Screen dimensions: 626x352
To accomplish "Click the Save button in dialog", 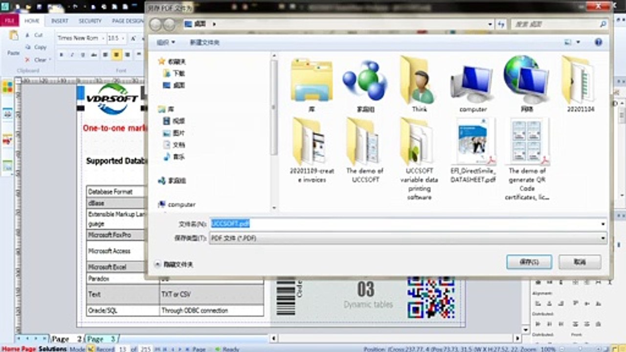I will [529, 262].
